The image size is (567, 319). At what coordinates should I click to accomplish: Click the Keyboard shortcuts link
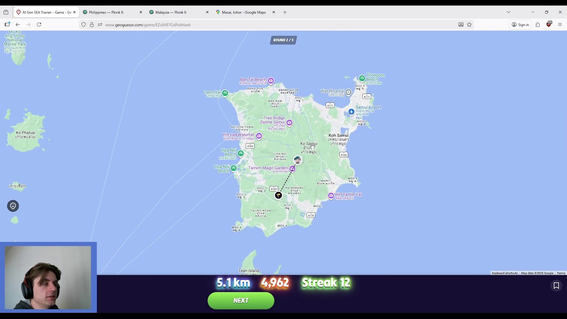pyautogui.click(x=505, y=273)
